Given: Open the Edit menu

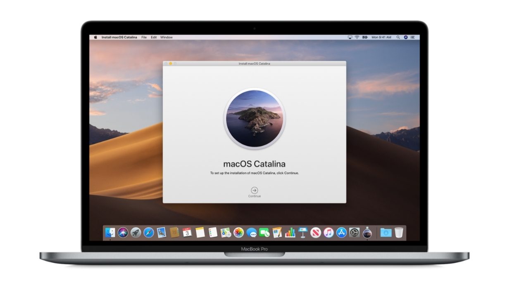Looking at the screenshot, I should (x=154, y=37).
